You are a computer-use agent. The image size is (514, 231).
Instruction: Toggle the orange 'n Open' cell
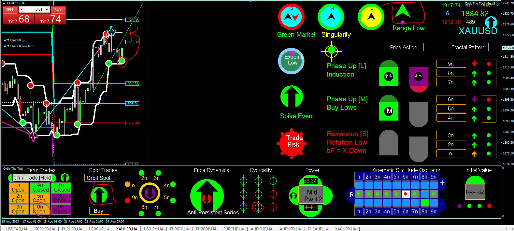pos(18,187)
